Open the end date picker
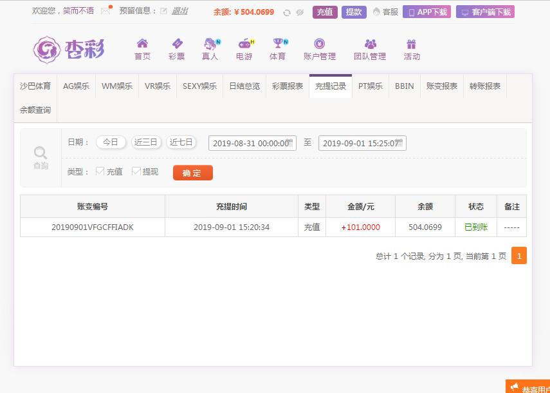Screen dimensions: 550x393 [363, 143]
